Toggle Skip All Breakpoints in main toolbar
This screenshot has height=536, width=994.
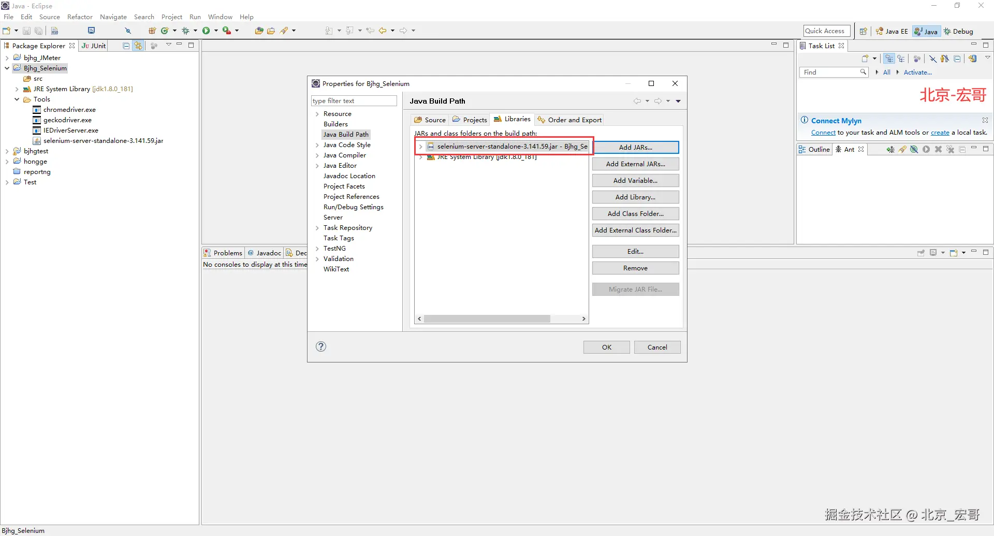pyautogui.click(x=128, y=31)
